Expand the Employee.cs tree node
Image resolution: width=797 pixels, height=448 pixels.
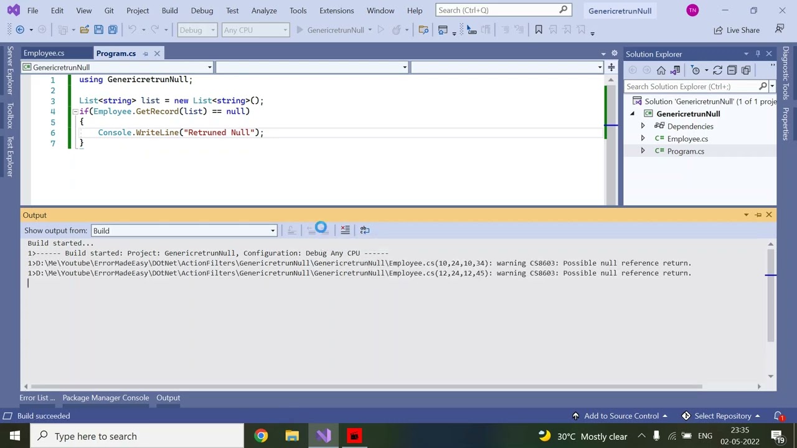(643, 139)
